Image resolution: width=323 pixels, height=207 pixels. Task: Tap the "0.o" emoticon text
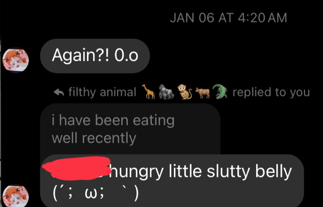coord(126,56)
